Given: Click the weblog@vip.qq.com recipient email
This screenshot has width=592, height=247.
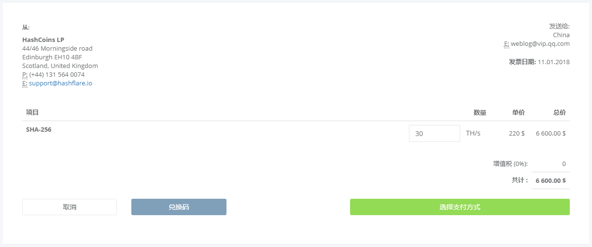Looking at the screenshot, I should click(540, 44).
